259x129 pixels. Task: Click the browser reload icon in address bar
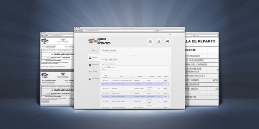point(155,31)
